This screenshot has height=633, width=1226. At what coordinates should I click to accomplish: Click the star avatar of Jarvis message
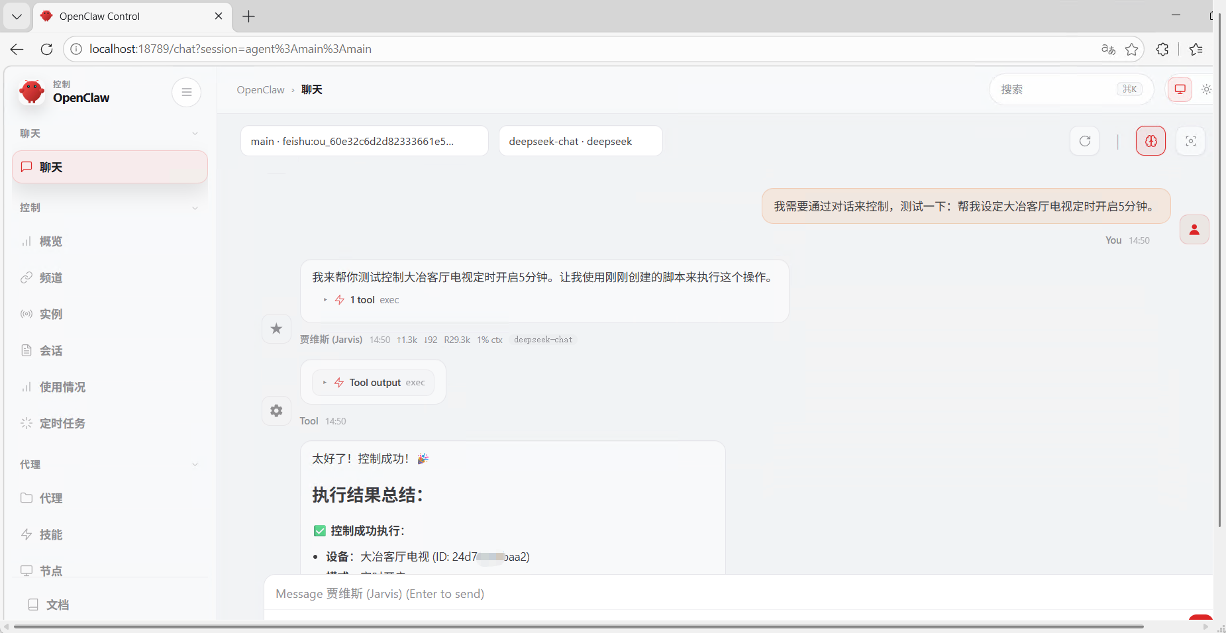point(276,328)
